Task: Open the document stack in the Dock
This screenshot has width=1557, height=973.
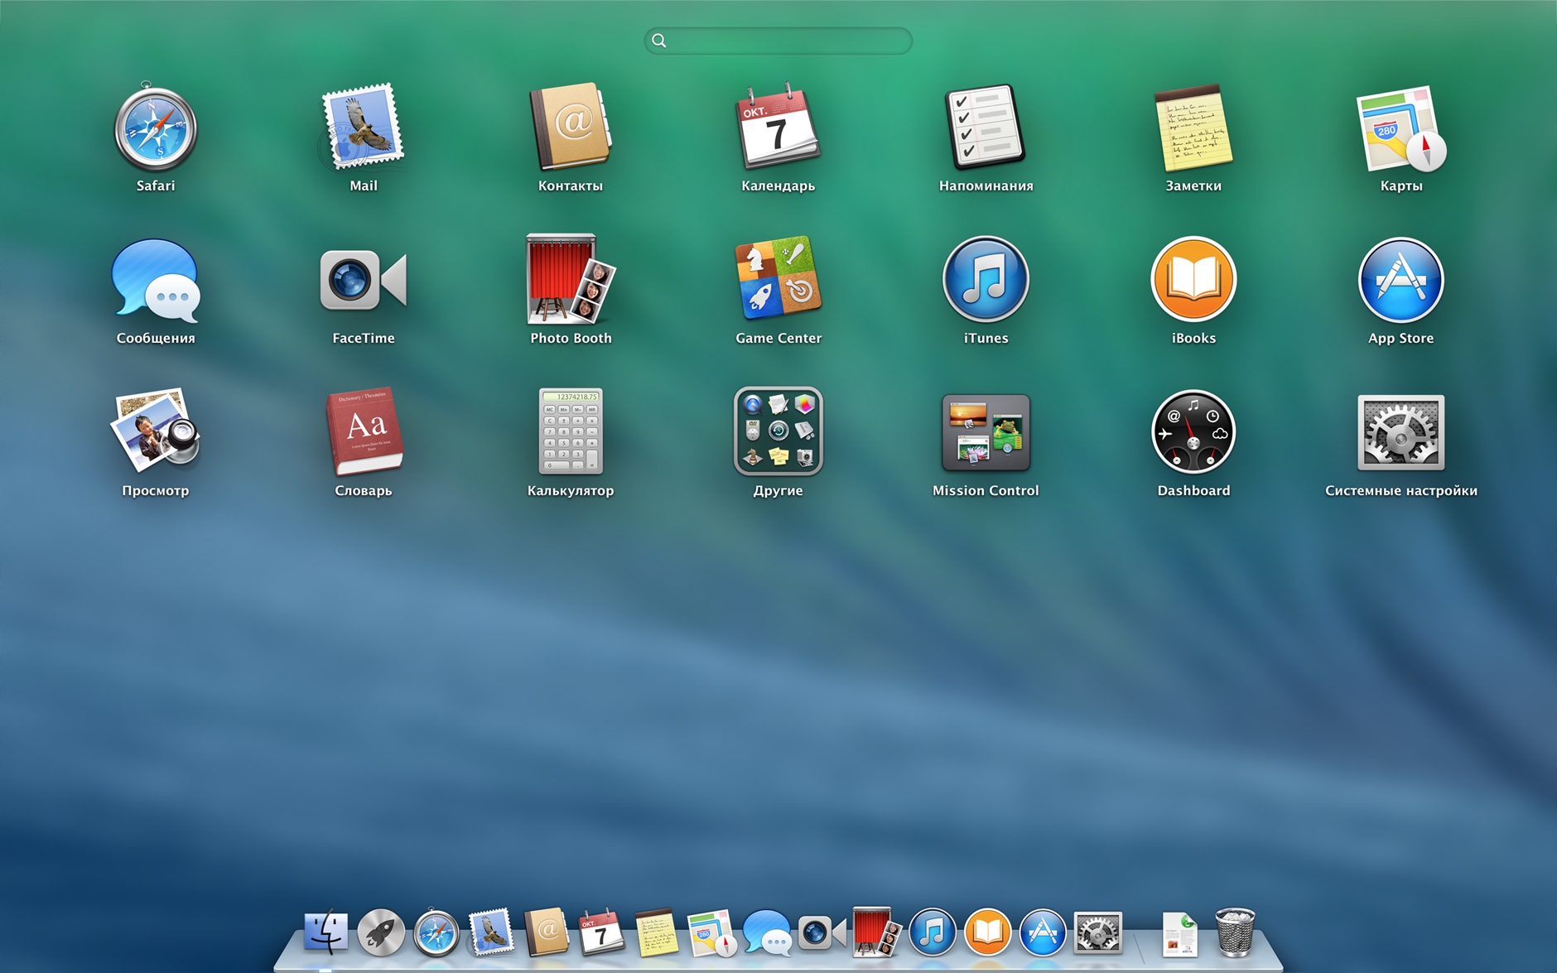Action: [x=1180, y=934]
